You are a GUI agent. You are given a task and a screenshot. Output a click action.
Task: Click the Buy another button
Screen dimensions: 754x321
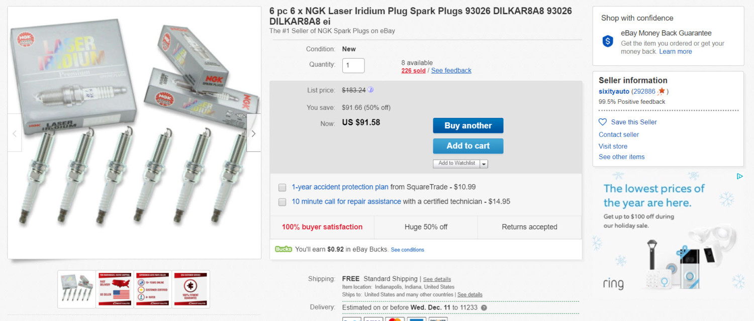468,125
